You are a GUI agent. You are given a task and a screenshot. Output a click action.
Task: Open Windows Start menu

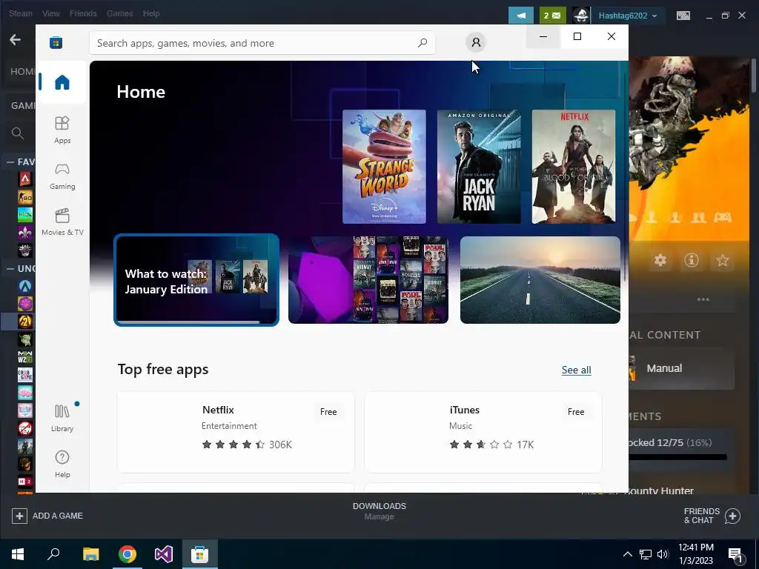(18, 554)
